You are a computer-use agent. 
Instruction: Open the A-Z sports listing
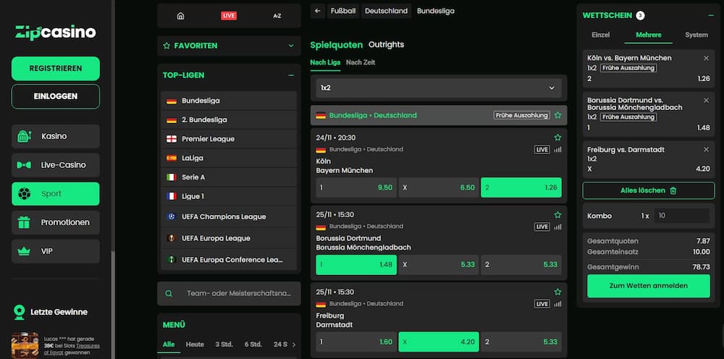coord(277,16)
